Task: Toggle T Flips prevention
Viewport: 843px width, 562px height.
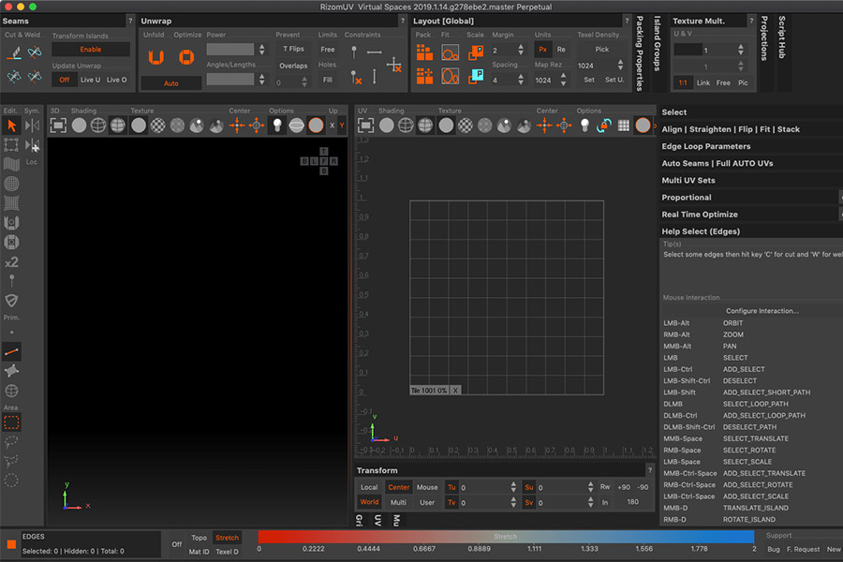Action: 293,49
